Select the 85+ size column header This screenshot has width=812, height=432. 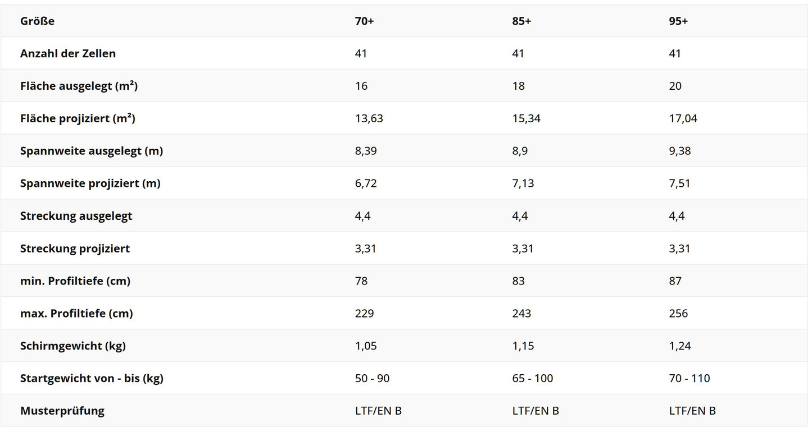tap(521, 21)
